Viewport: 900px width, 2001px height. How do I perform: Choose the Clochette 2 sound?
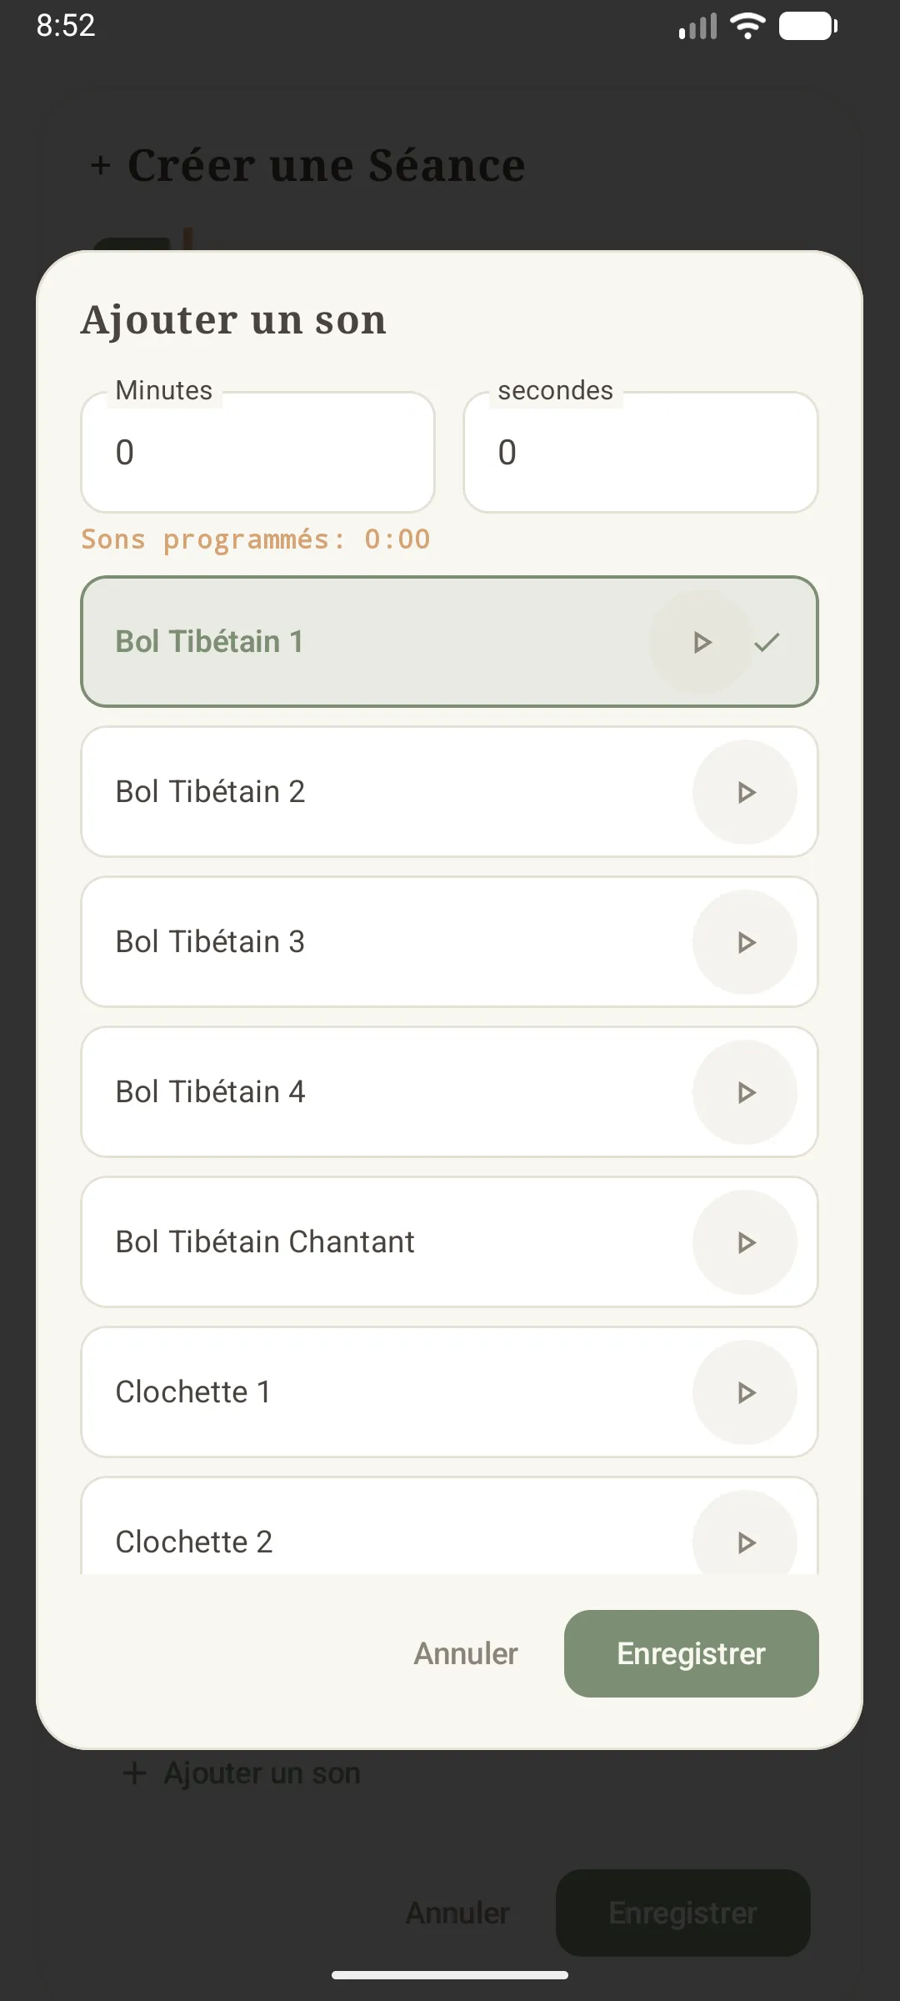[449, 1526]
